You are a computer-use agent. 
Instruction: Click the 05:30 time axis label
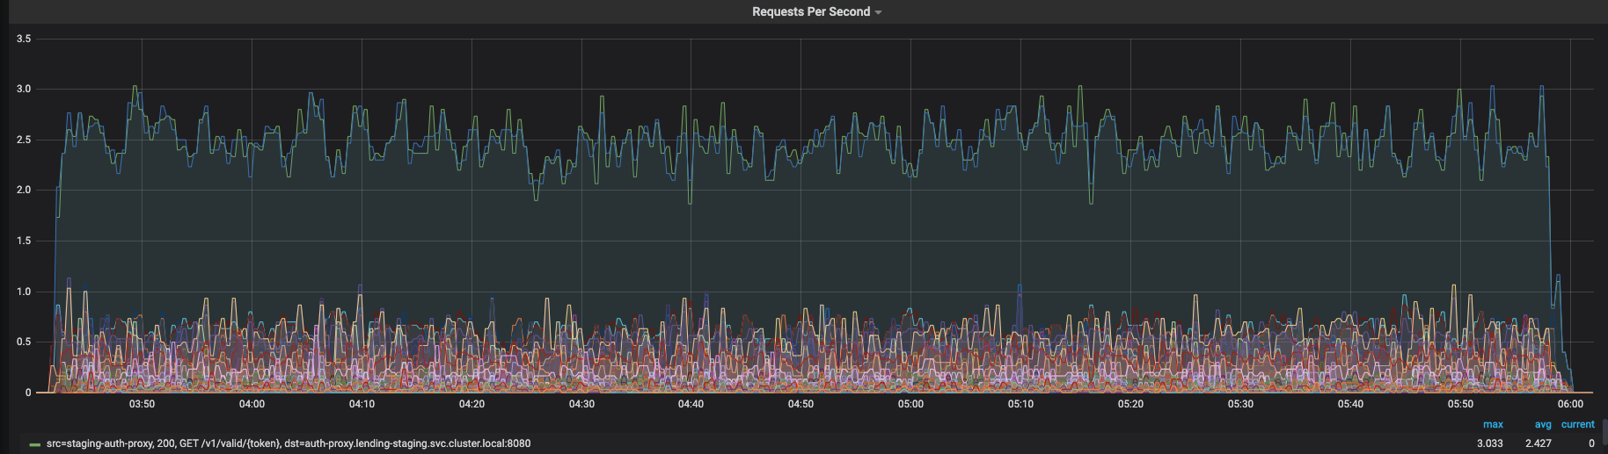pyautogui.click(x=1240, y=404)
